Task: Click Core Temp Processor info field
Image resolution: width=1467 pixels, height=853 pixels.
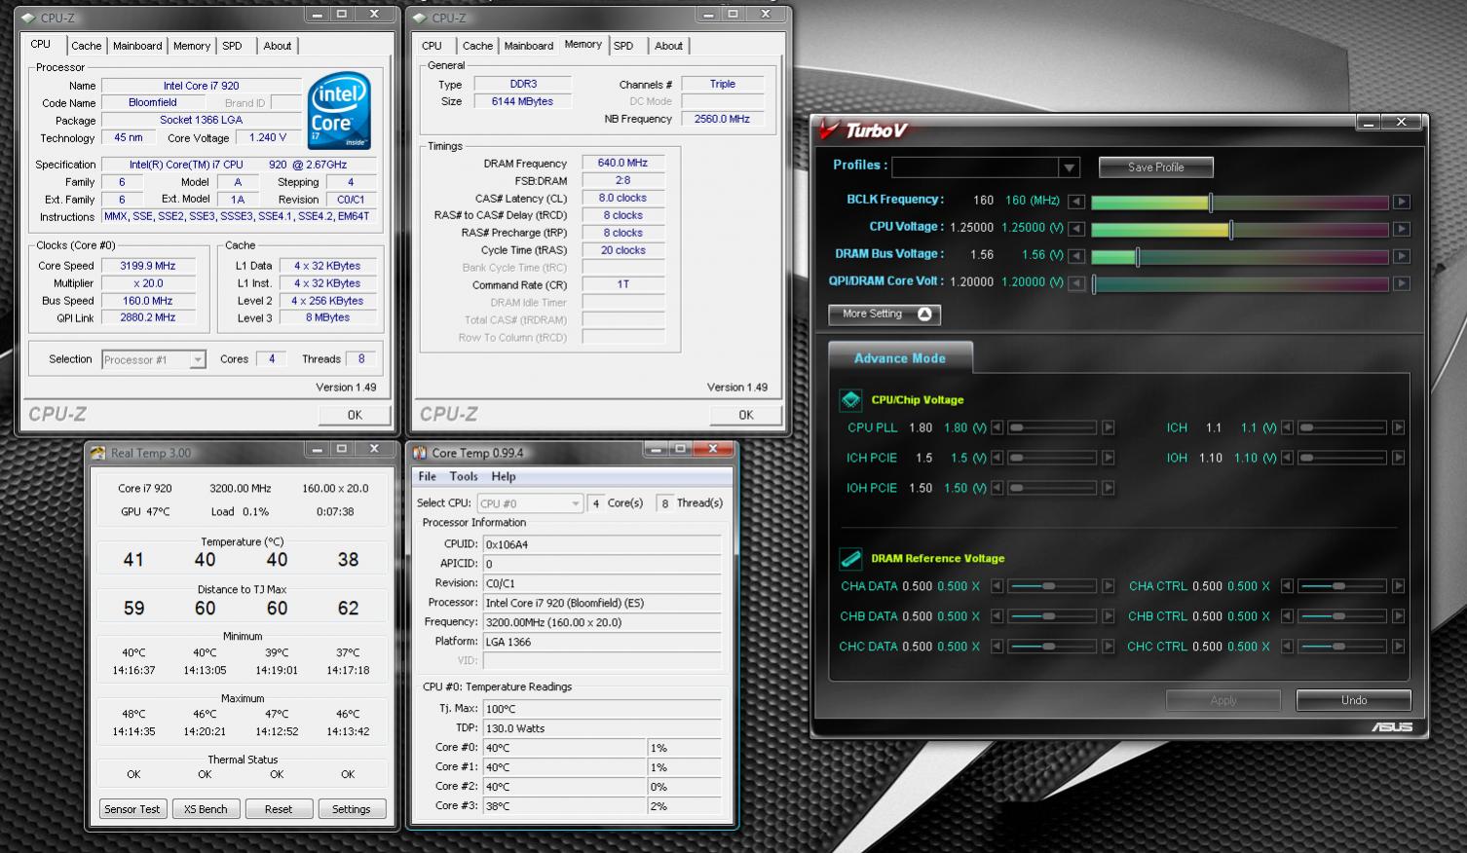Action: coord(602,603)
